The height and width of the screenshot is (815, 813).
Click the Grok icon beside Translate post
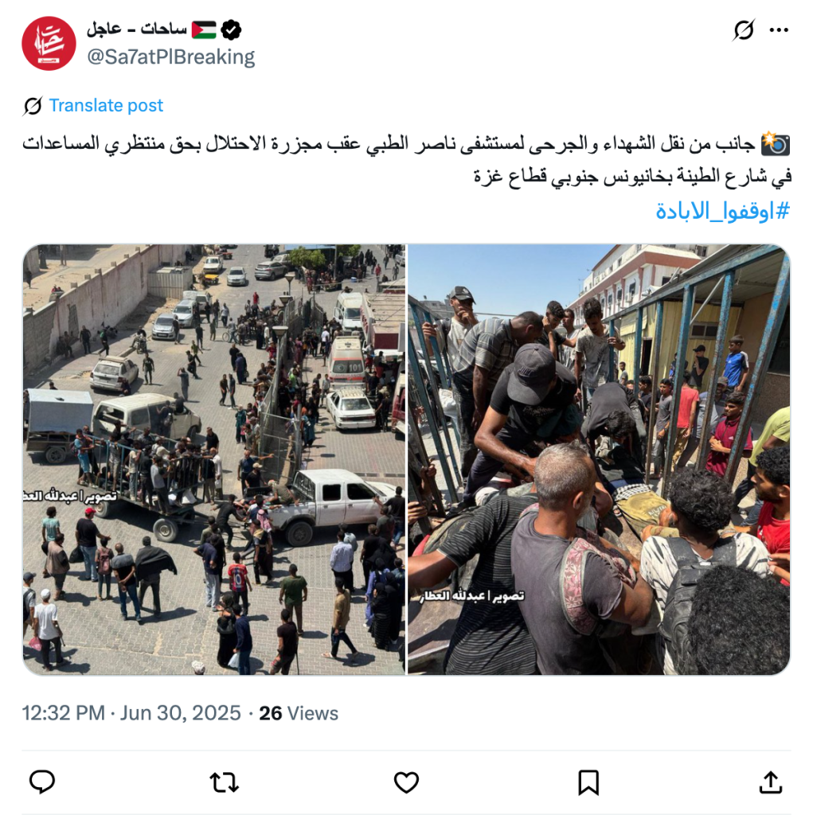(33, 106)
